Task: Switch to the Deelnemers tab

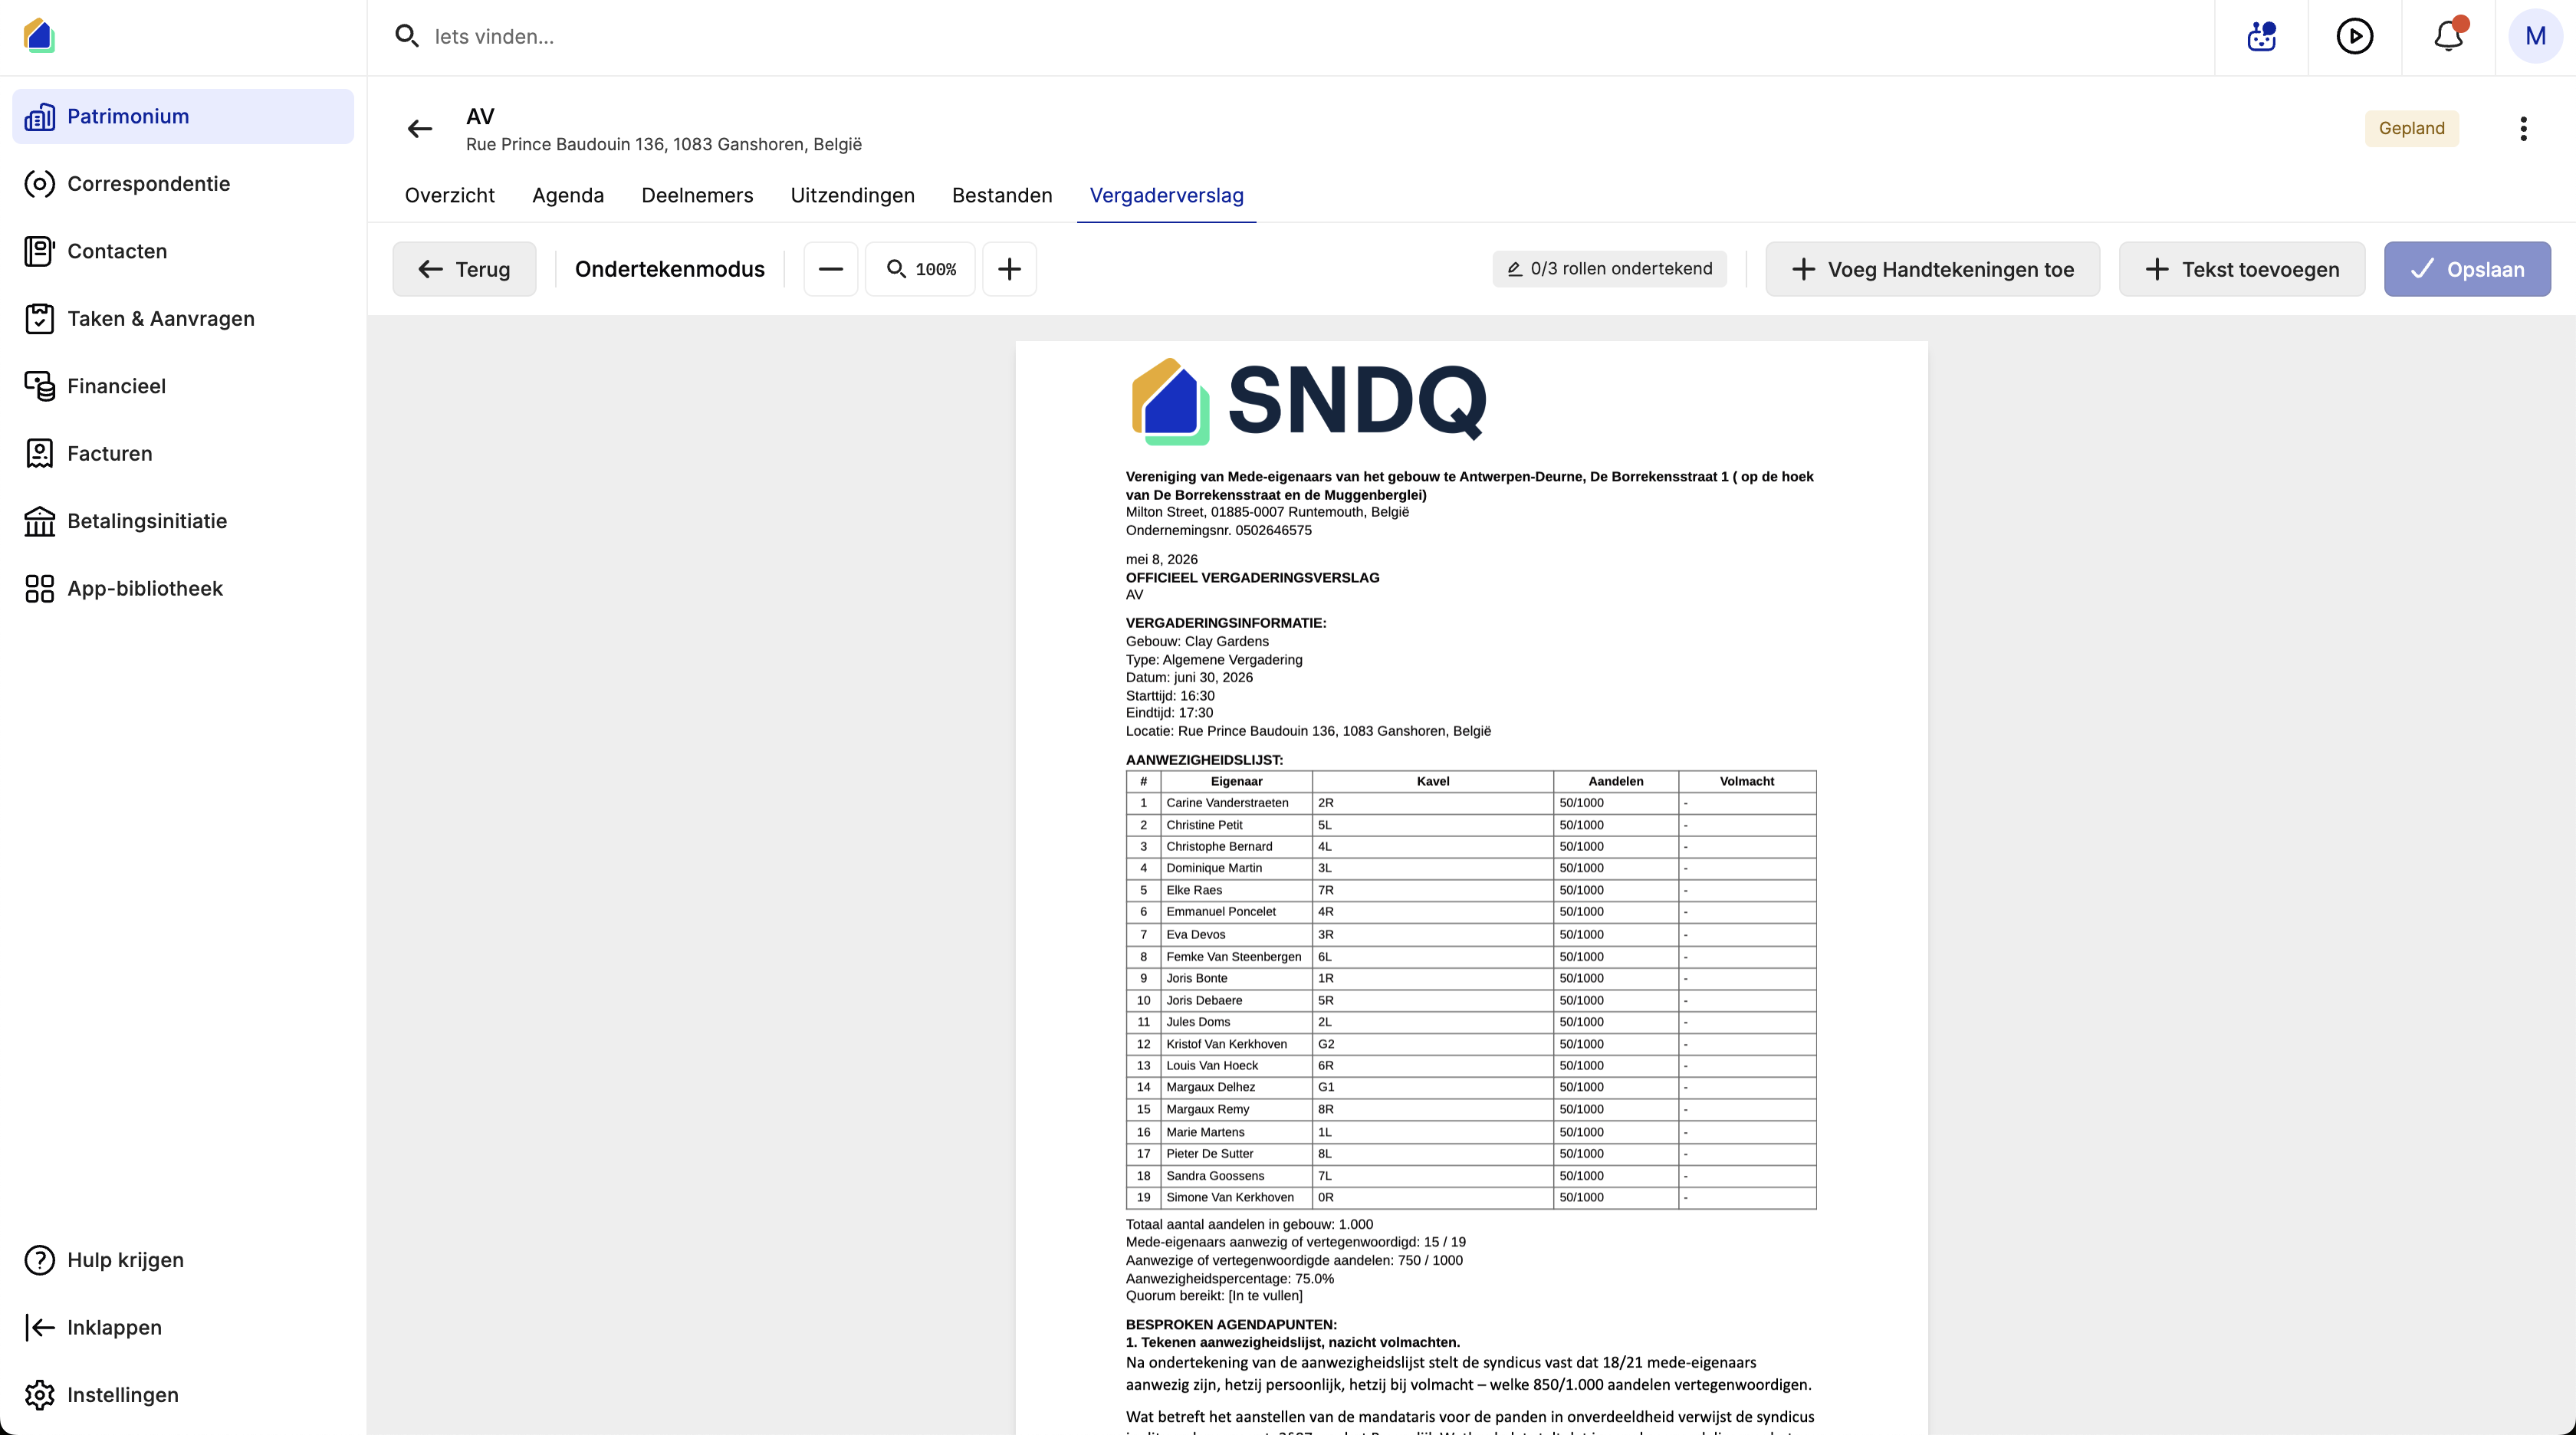Action: [x=697, y=196]
